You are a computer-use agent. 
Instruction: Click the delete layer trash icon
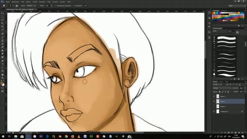(x=242, y=133)
